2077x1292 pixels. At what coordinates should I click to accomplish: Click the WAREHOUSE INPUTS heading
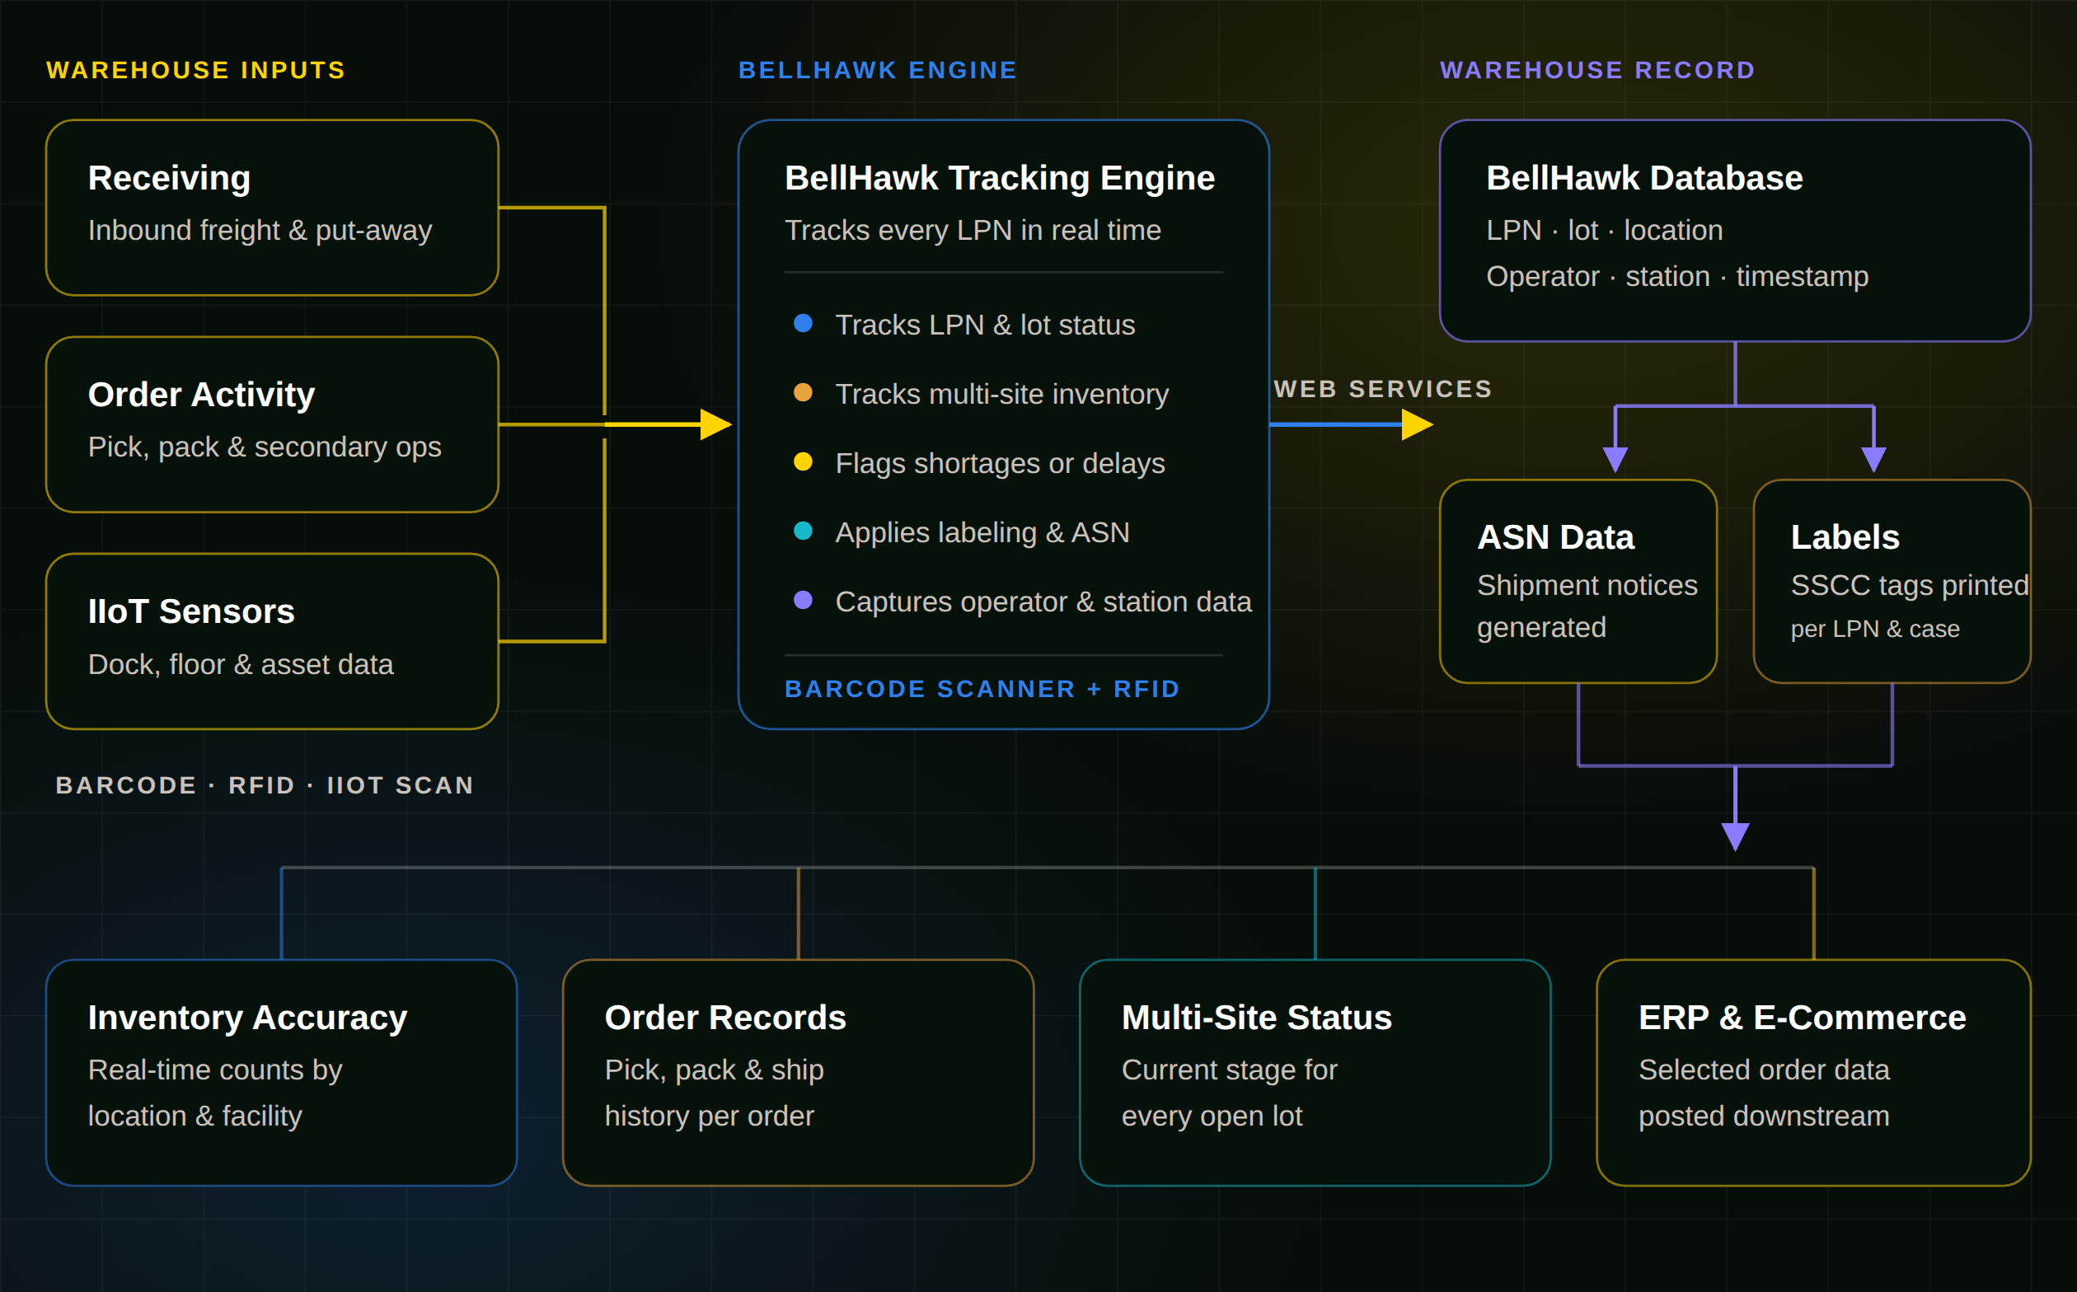pyautogui.click(x=195, y=70)
